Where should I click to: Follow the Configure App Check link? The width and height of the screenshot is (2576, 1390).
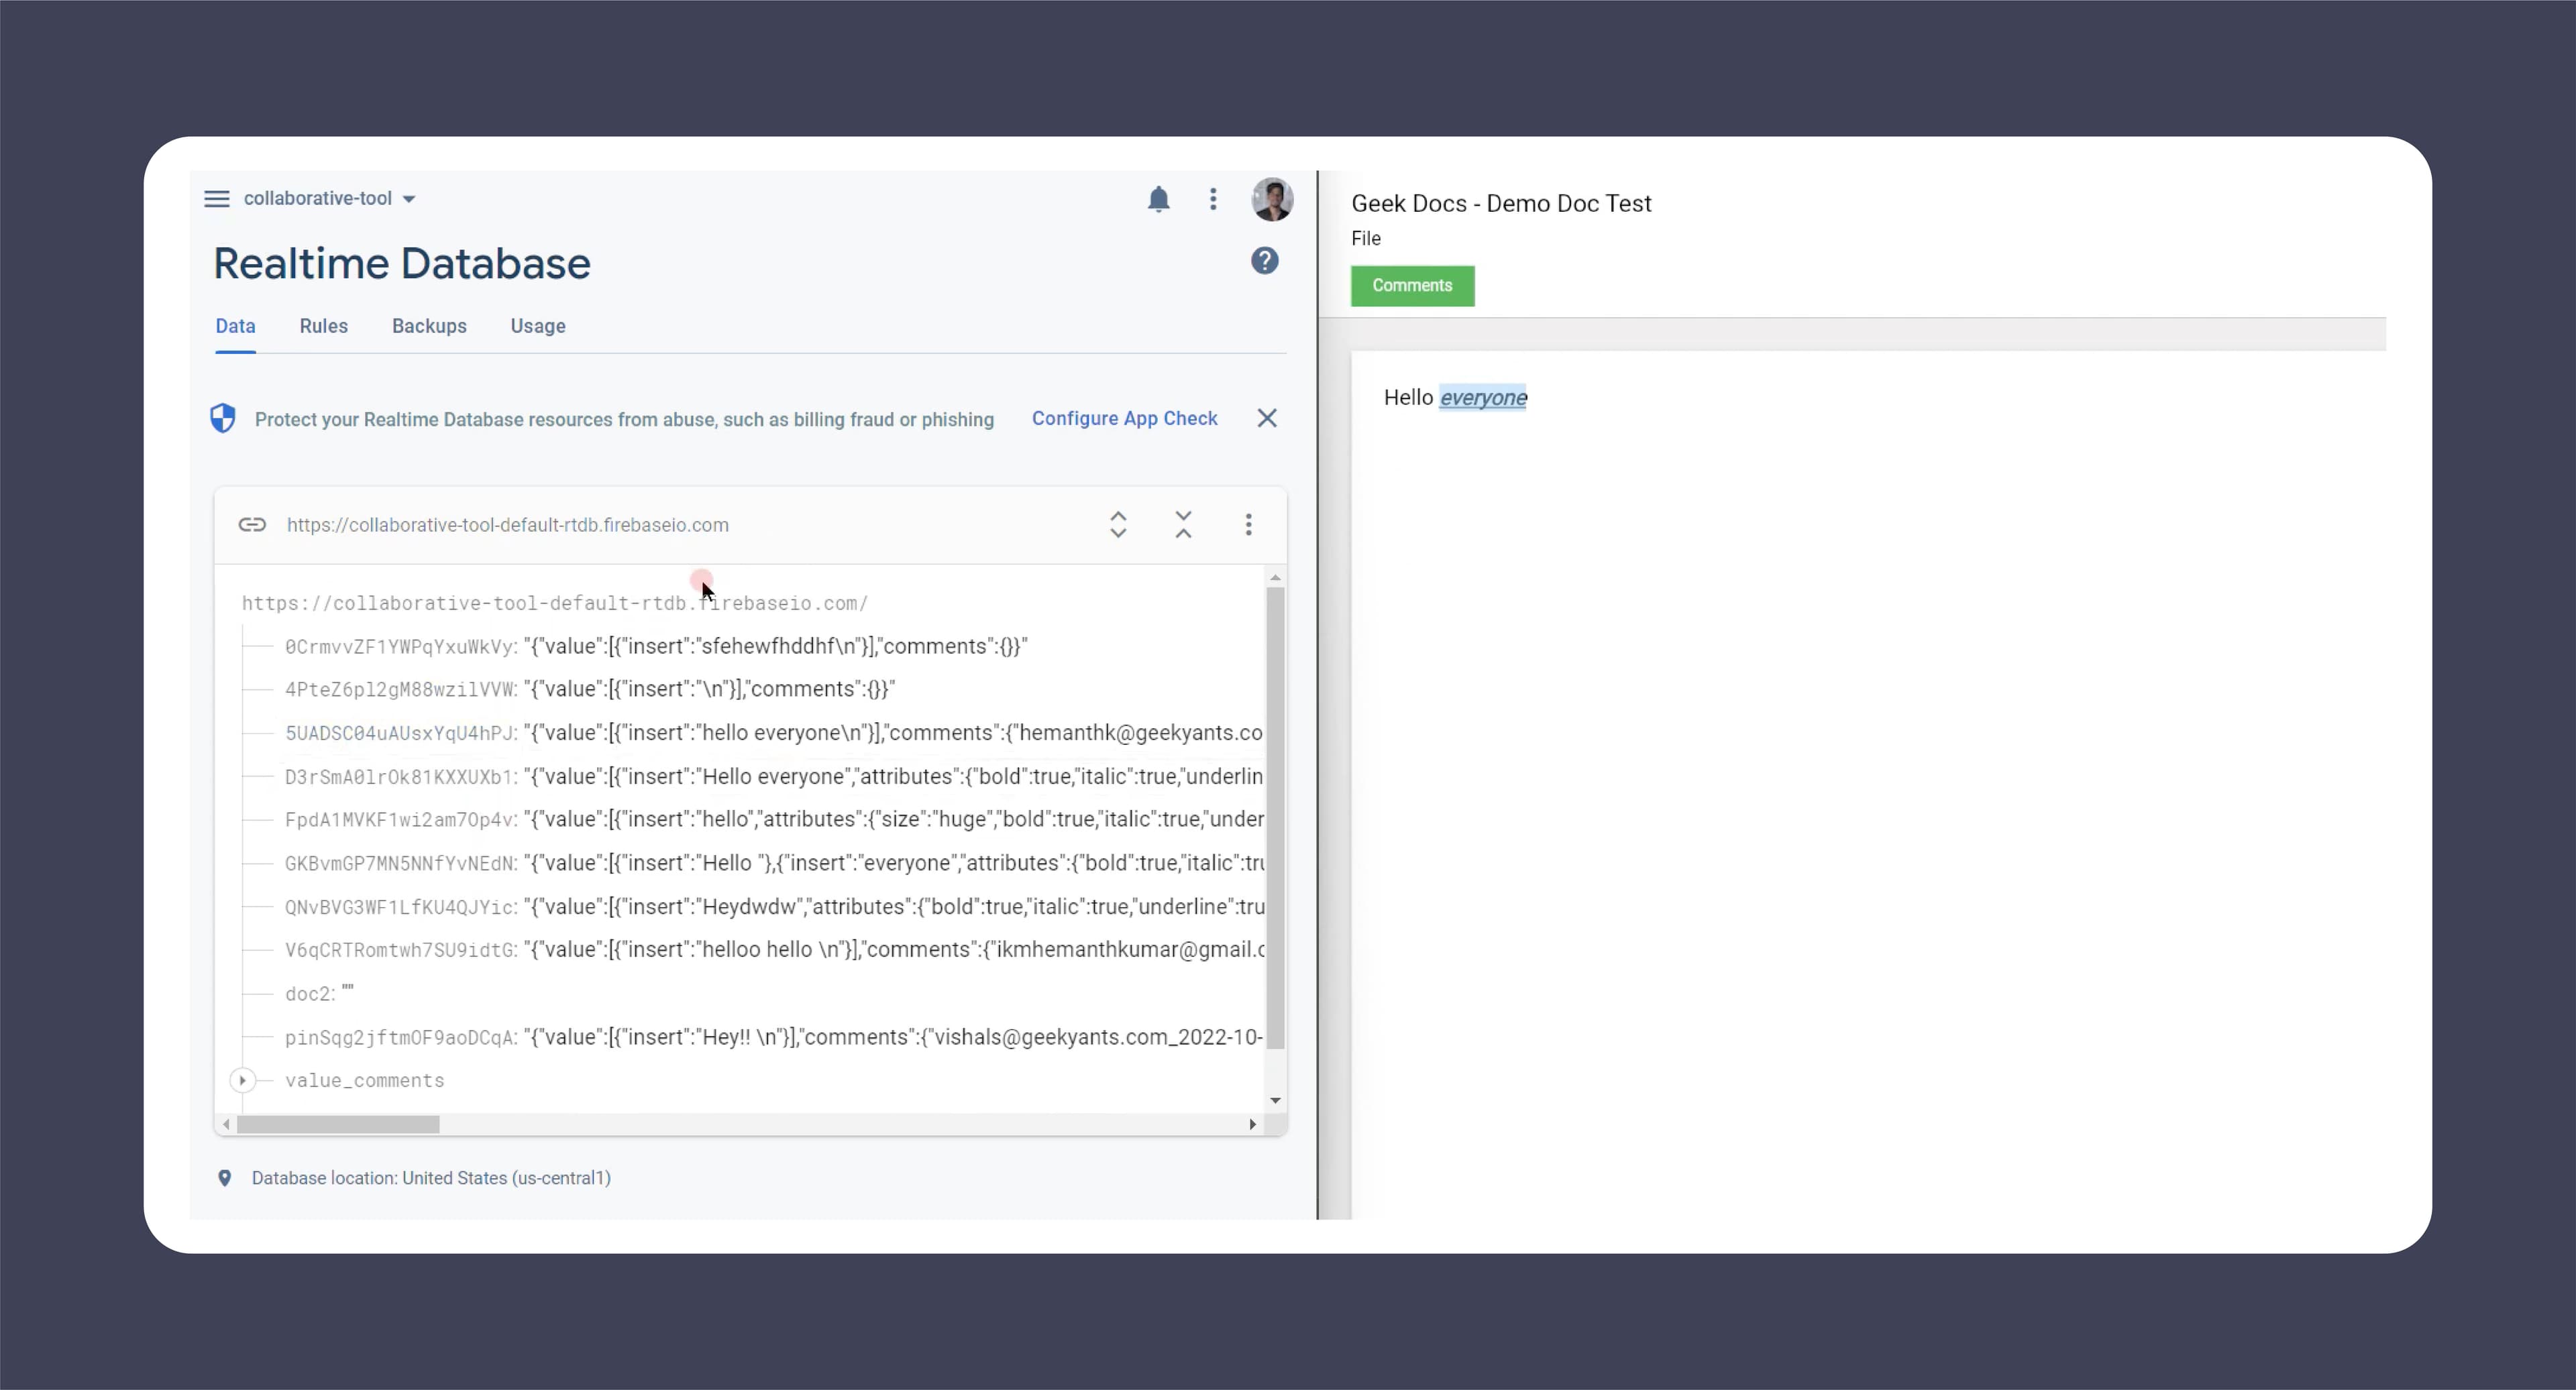[1124, 418]
